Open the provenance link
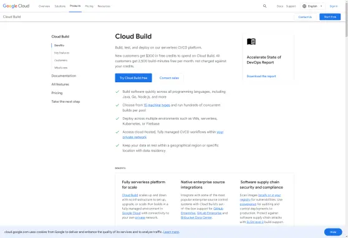This screenshot has height=238, width=348. point(248,204)
